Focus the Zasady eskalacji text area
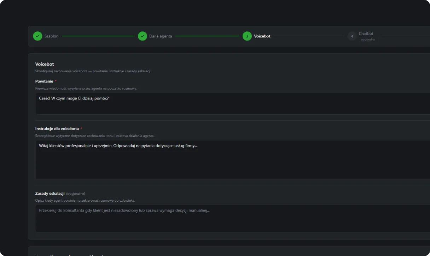 pyautogui.click(x=233, y=219)
